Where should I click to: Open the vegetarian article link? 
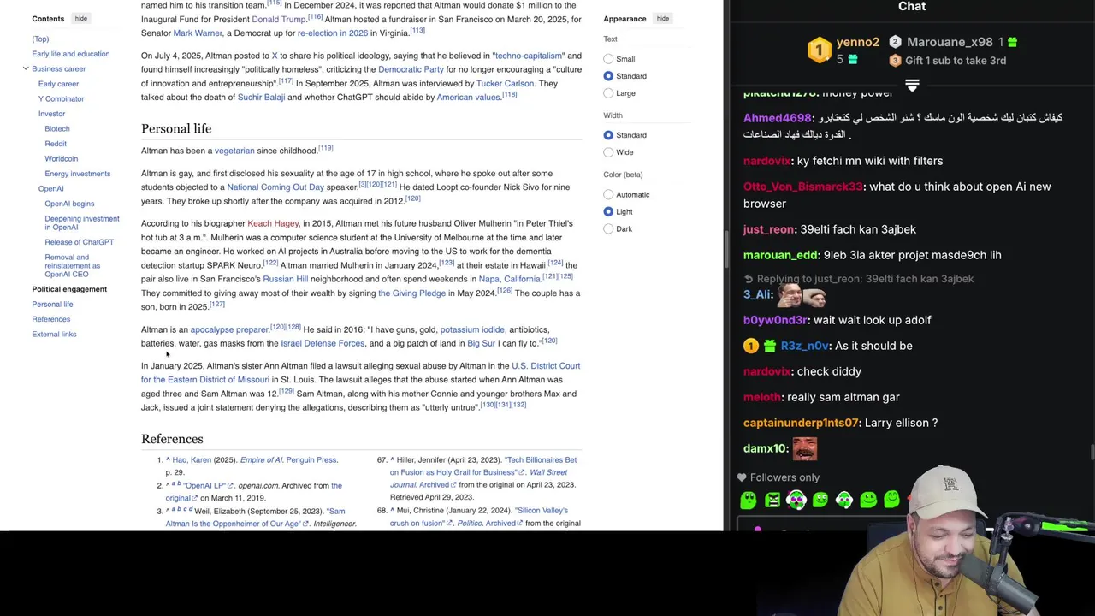(234, 151)
